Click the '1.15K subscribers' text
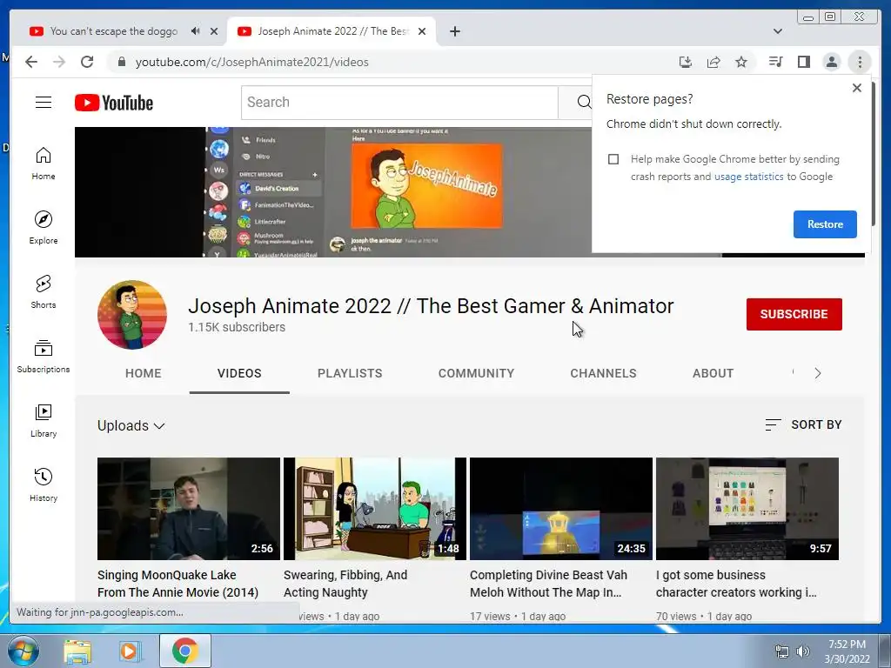 tap(237, 327)
